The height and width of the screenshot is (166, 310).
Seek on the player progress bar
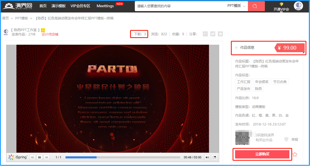coord(123,157)
